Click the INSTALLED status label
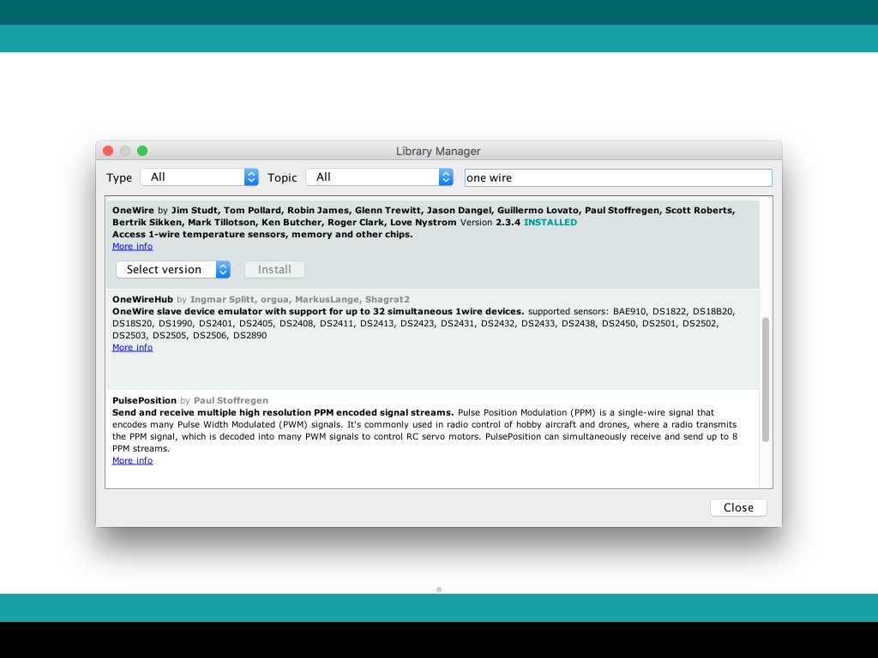The height and width of the screenshot is (658, 878). click(550, 222)
